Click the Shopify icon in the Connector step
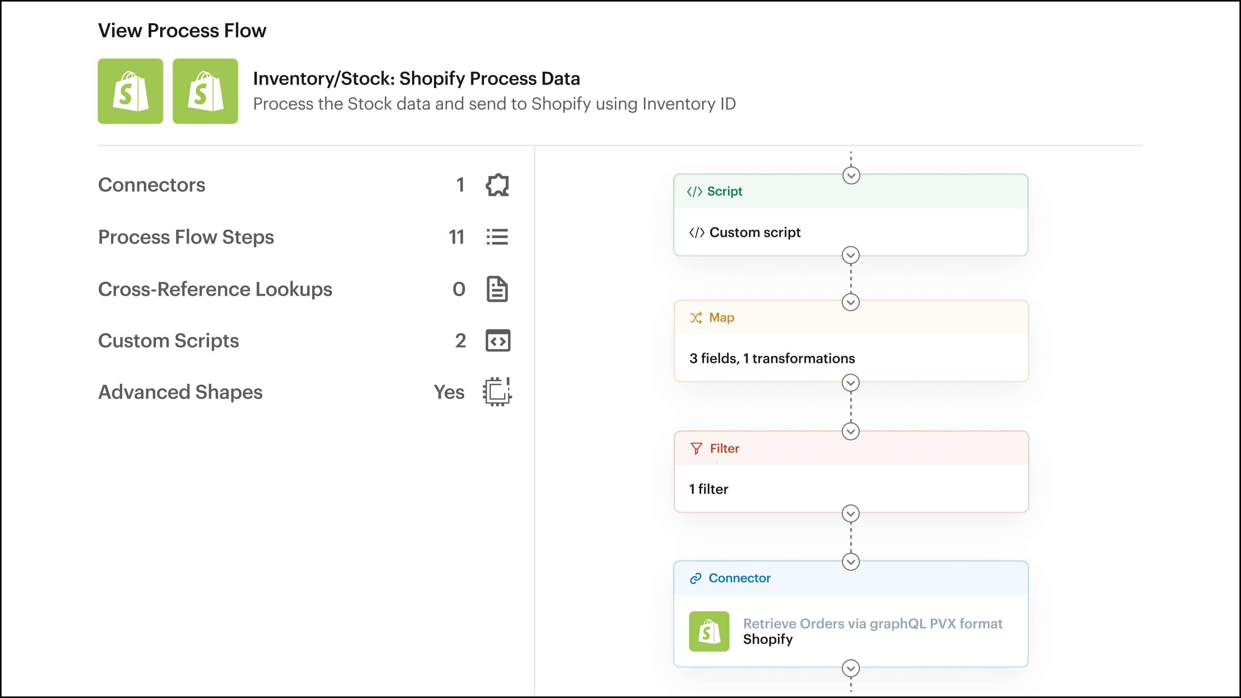Image resolution: width=1241 pixels, height=698 pixels. point(709,631)
